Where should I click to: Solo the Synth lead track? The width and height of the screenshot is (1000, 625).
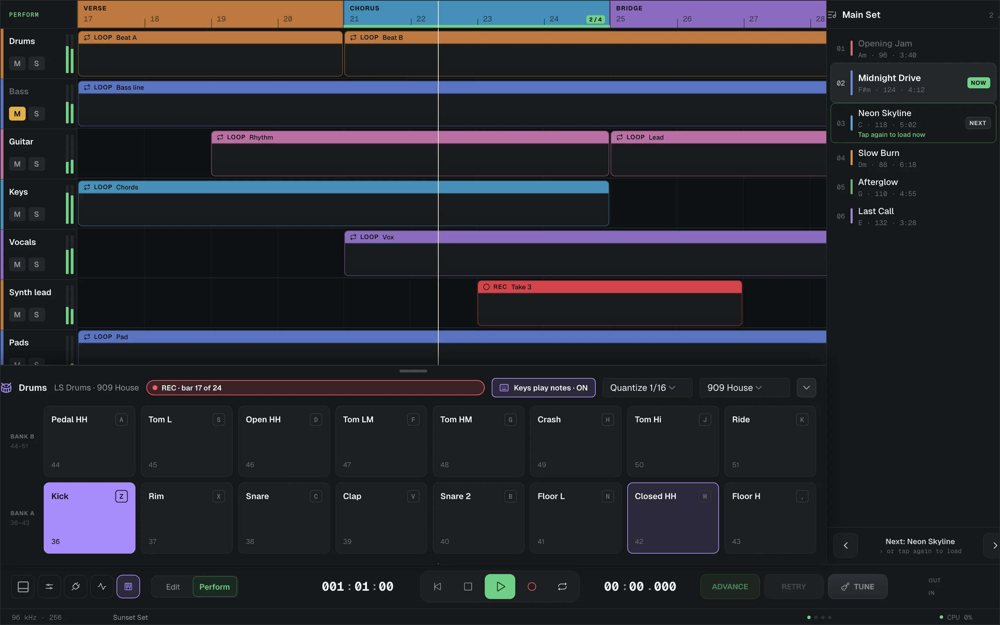(36, 315)
